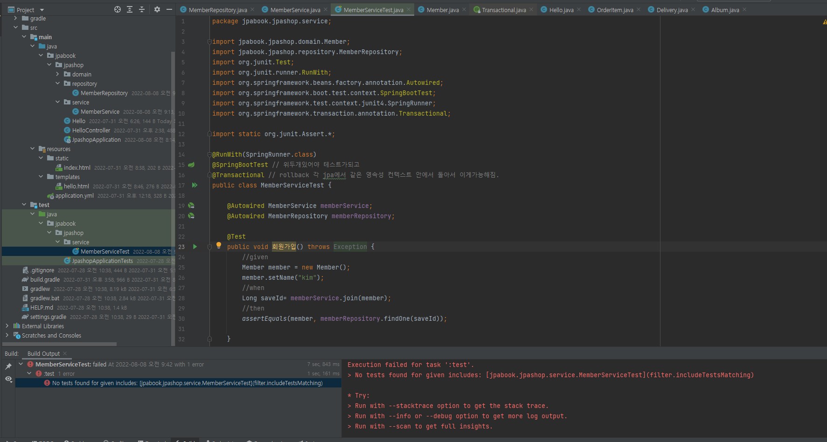Click the Collapse All icon in Project panel
The height and width of the screenshot is (442, 827).
coord(142,10)
